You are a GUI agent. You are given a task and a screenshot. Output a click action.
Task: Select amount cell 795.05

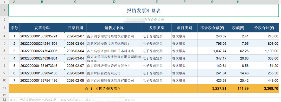212,43
